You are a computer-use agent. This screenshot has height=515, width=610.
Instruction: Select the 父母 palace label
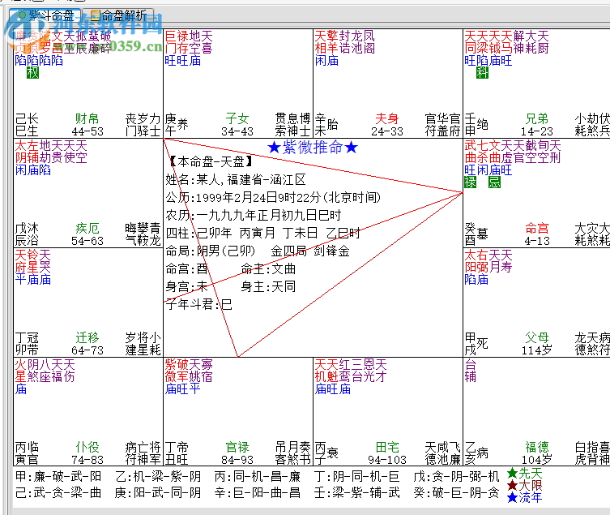click(x=536, y=337)
